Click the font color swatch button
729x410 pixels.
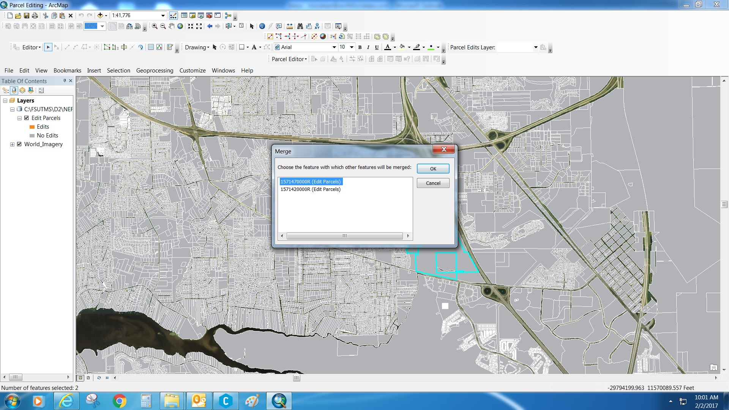click(388, 47)
